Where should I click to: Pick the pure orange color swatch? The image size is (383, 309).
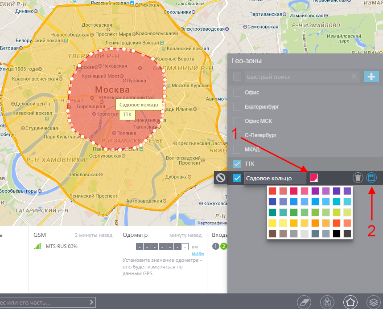[315, 223]
